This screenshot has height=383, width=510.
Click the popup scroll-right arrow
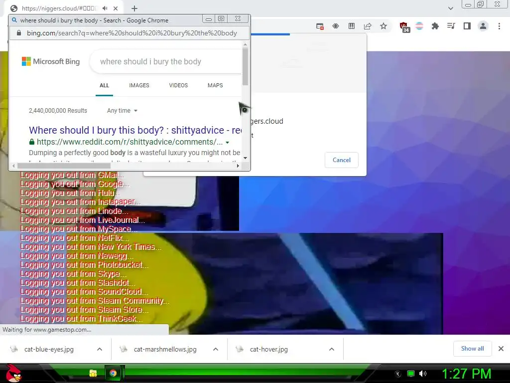coord(238,166)
